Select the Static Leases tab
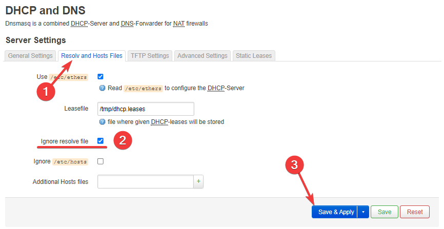This screenshot has width=444, height=229. click(x=253, y=56)
